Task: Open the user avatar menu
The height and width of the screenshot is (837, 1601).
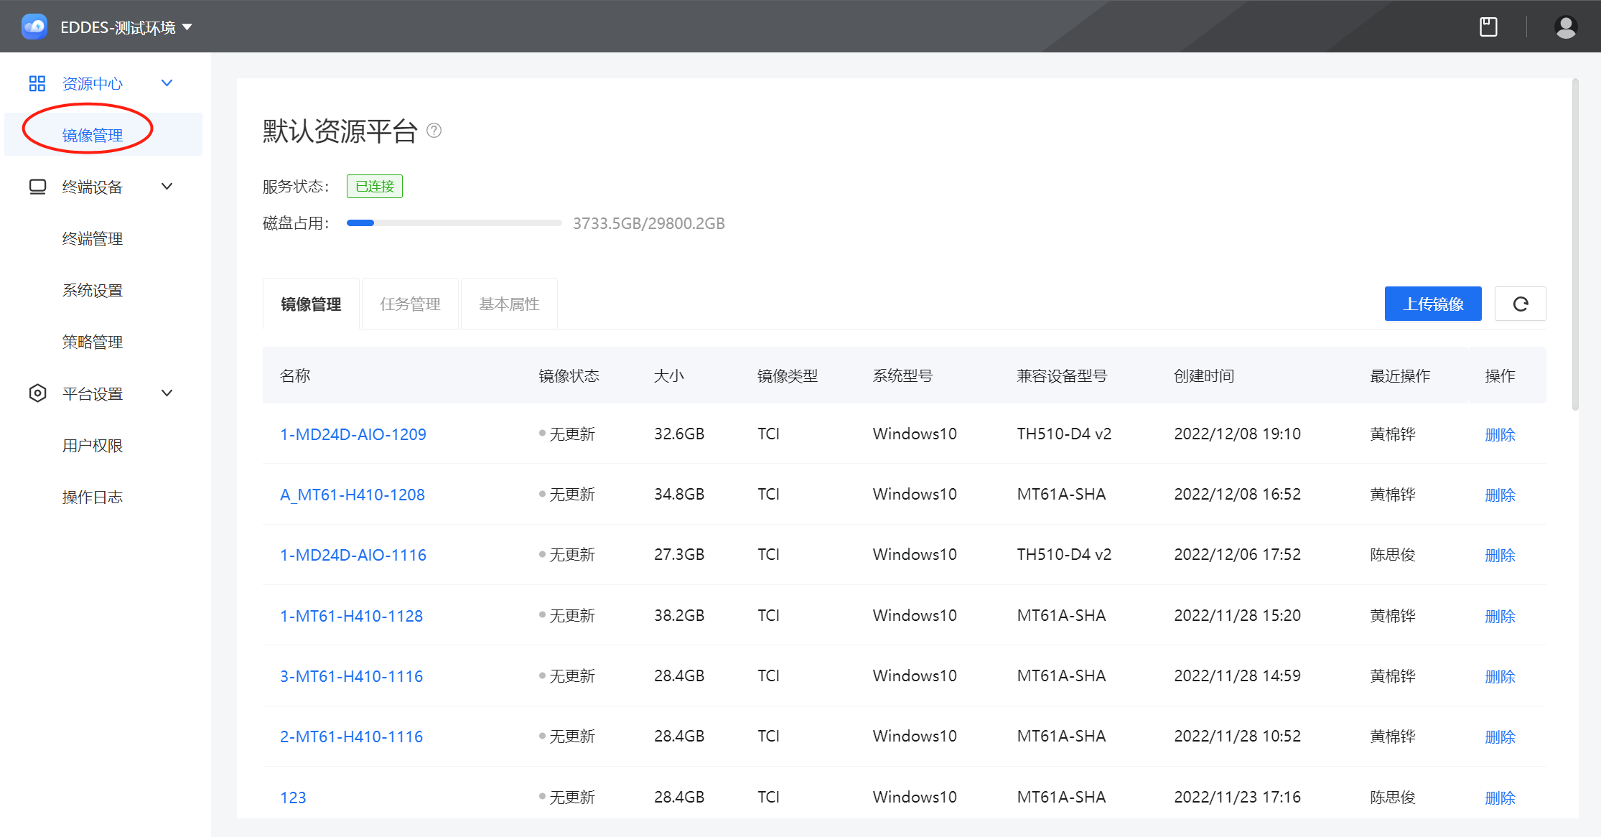Action: click(1565, 27)
